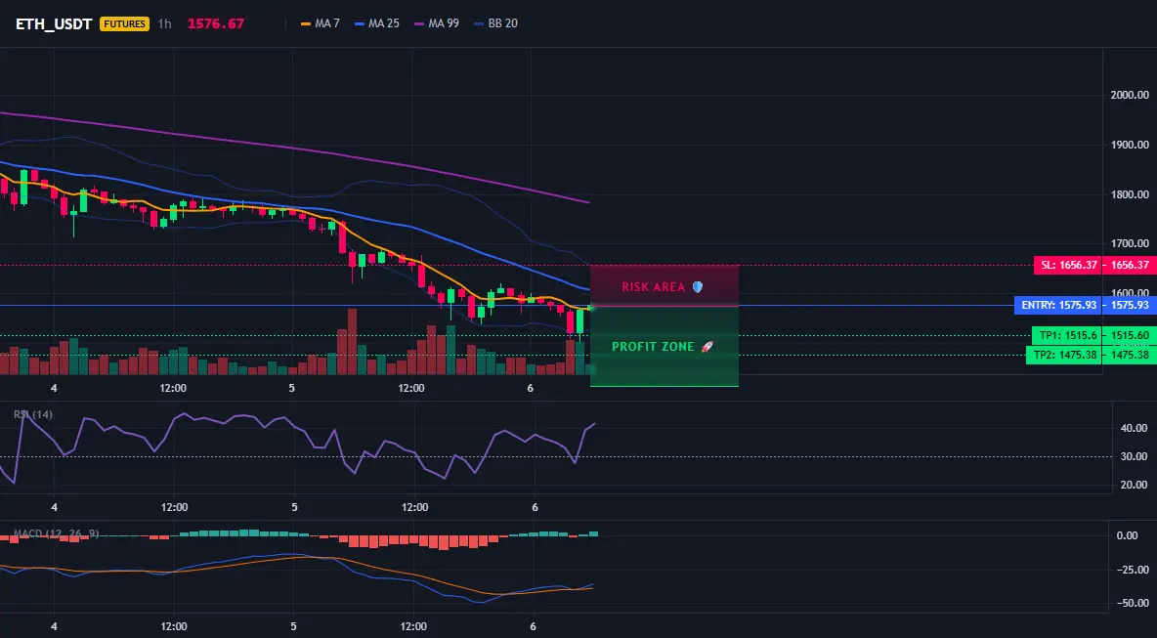Click the 40.00 RSI axis label
Viewport: 1157px width, 638px height.
click(x=1134, y=428)
